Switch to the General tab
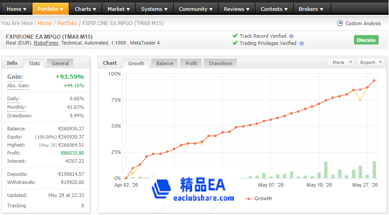Viewport: 389px width, 215px height. 60,63
